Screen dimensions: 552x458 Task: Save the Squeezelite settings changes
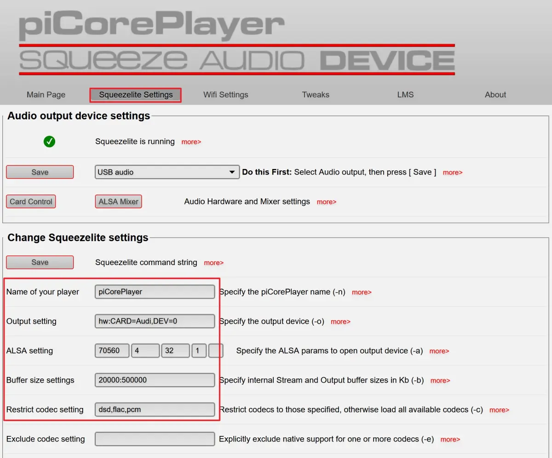(40, 262)
